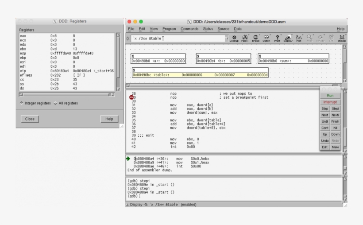363x225 pixels.
Task: Select the Integer registers radio button
Action: 22,103
